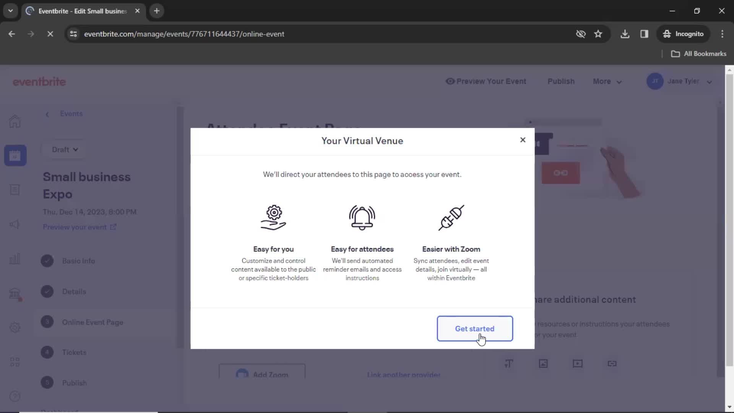
Task: Open browser downloads icon
Action: pos(625,34)
